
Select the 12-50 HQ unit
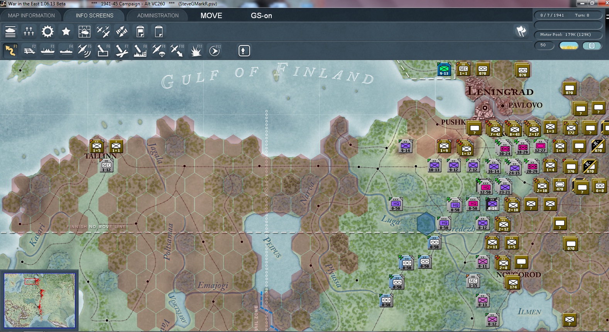485,187
